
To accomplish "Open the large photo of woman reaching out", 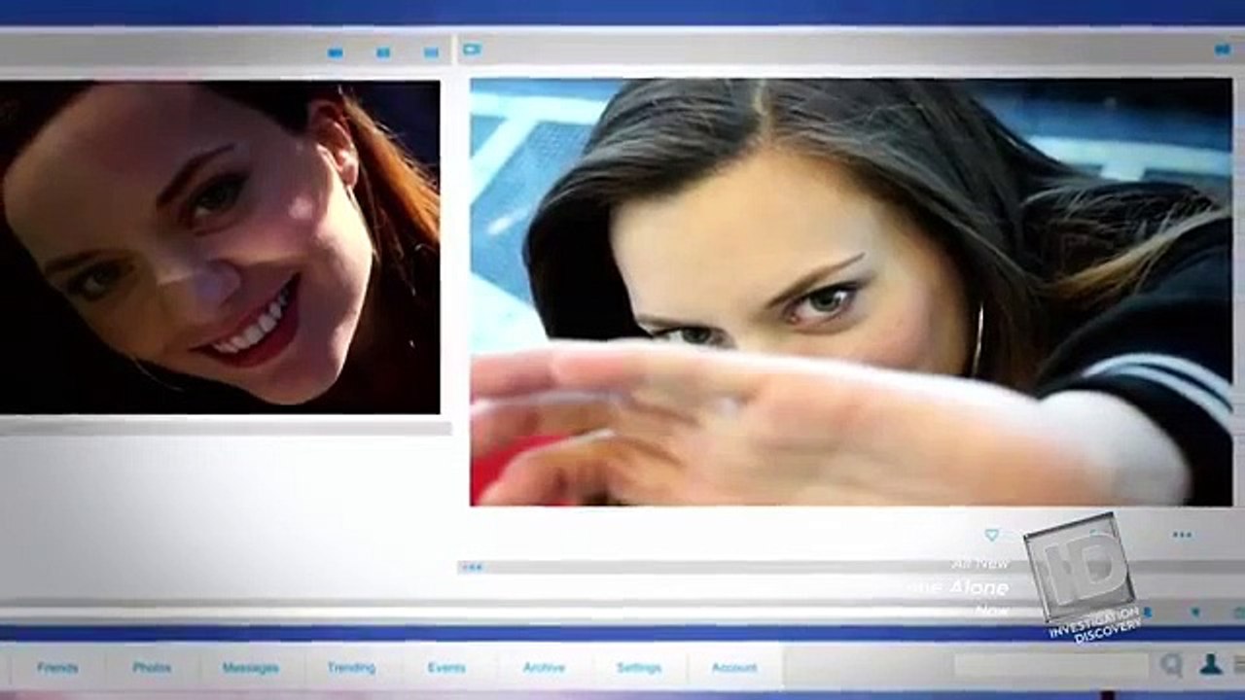I will click(x=851, y=292).
